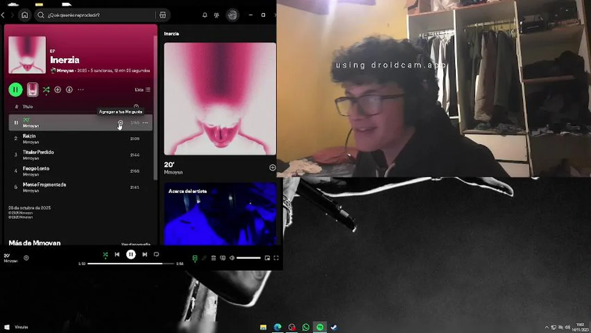Screen dimensions: 591x333
Task: Open more options for the Inerzia EP
Action: (80, 90)
